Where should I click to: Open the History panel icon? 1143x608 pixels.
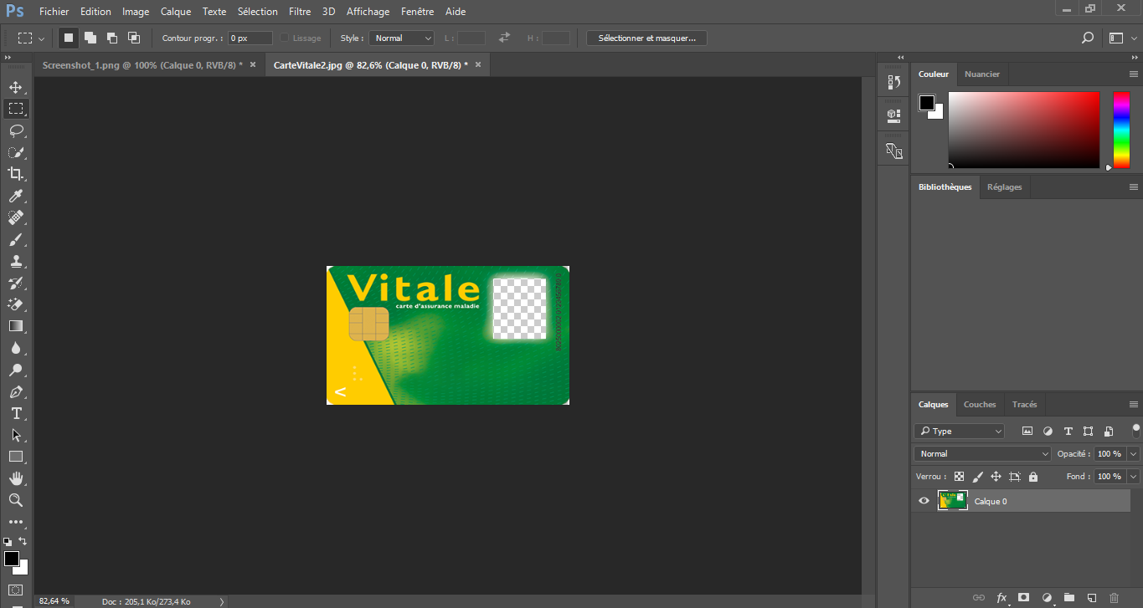coord(893,82)
